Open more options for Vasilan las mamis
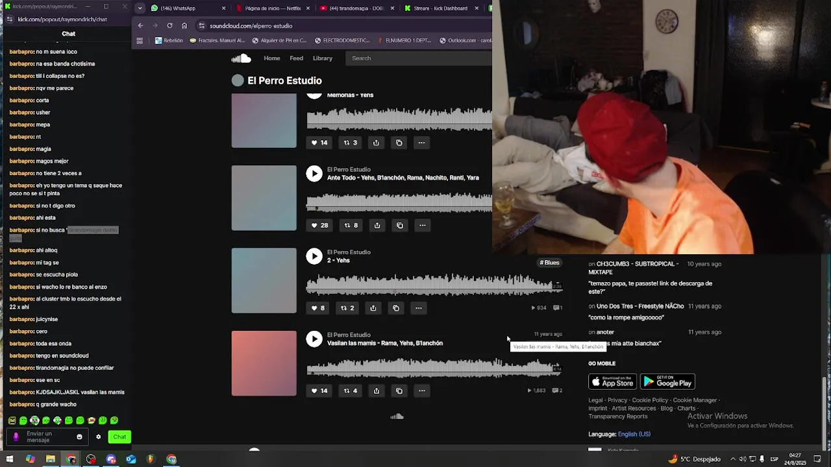This screenshot has height=467, width=831. pos(421,390)
